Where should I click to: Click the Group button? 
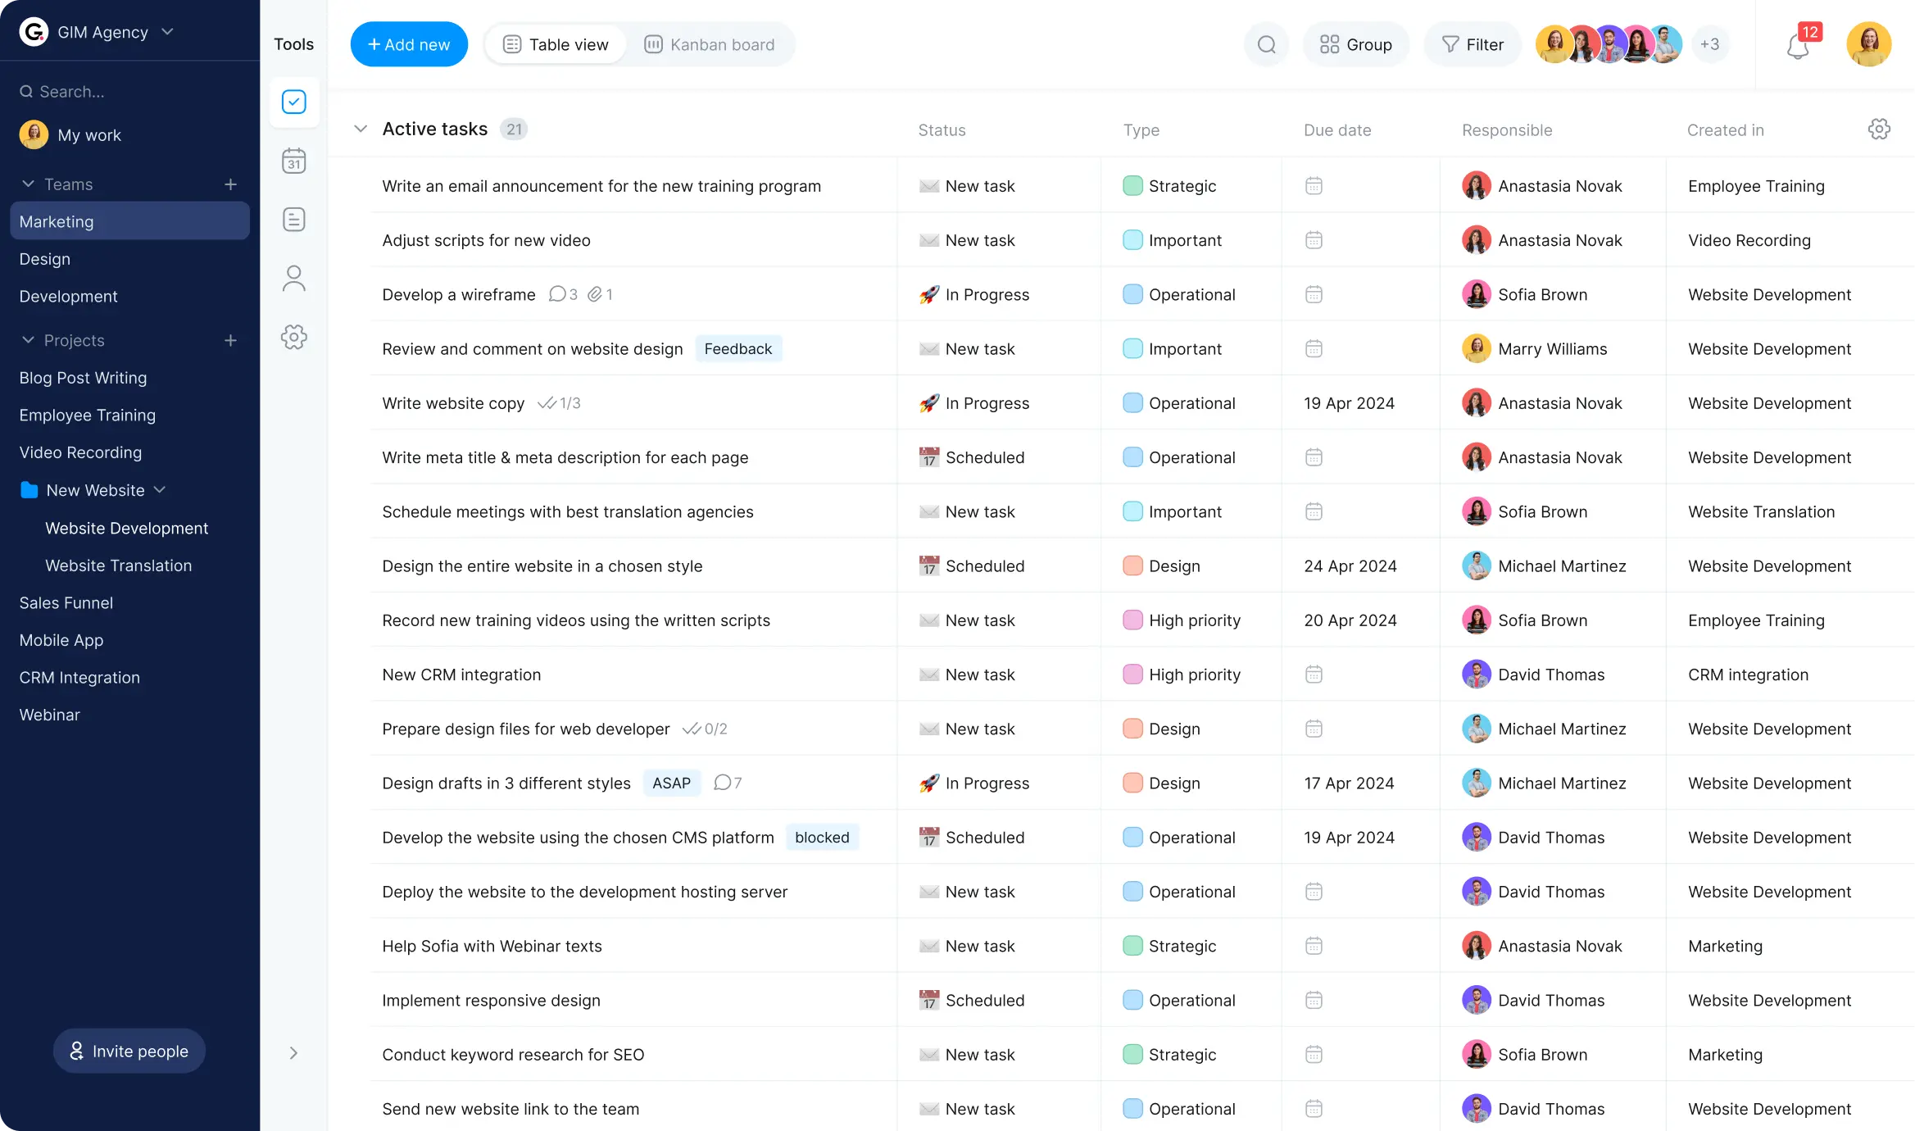1355,44
